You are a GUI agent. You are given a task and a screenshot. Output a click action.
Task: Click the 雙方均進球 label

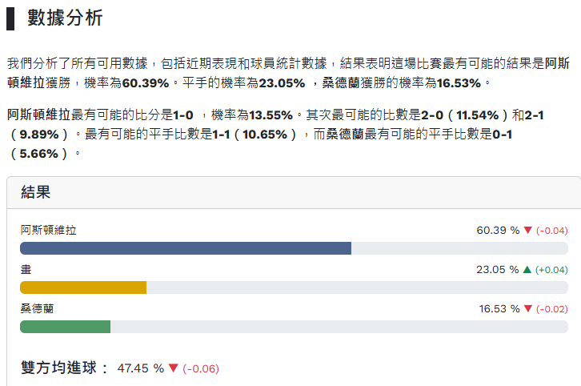(63, 368)
